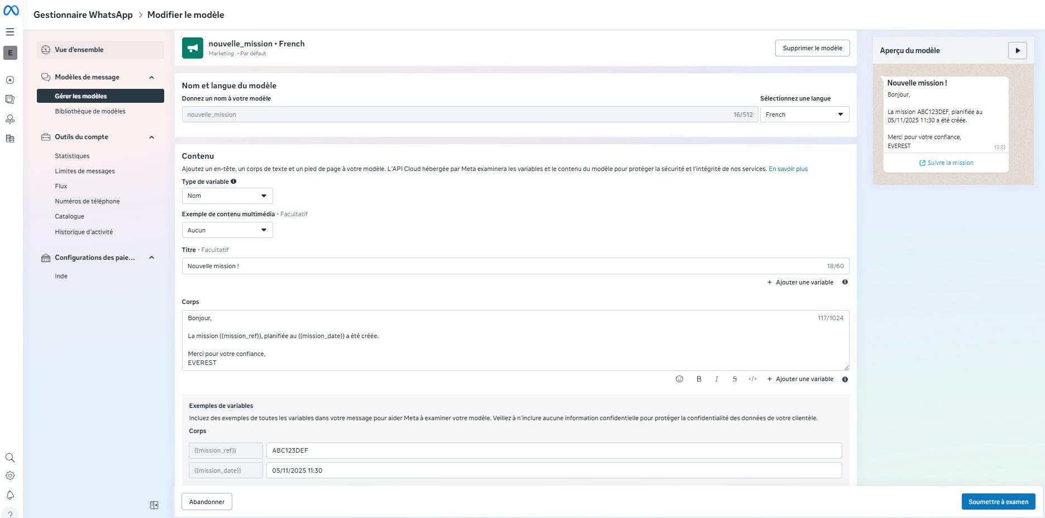1045x518 pixels.
Task: Open settings gear in left rail
Action: [x=10, y=476]
